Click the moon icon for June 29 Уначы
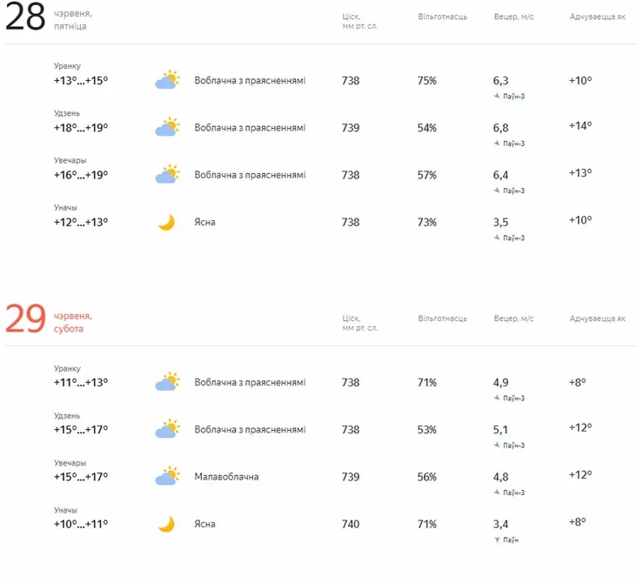This screenshot has height=583, width=637. point(166,524)
